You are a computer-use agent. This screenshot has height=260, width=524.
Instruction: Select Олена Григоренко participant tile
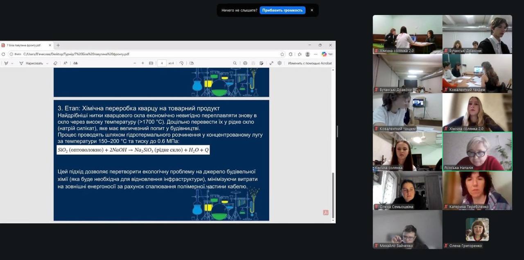tap(477, 229)
